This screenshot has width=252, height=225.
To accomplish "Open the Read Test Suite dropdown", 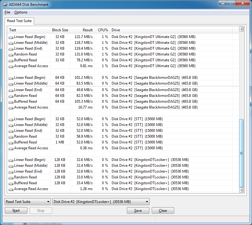I will (28, 201).
